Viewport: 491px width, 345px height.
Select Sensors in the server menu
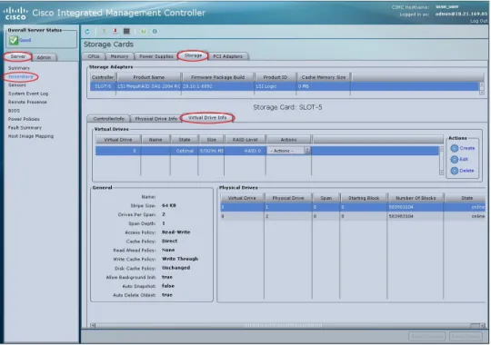pyautogui.click(x=17, y=85)
